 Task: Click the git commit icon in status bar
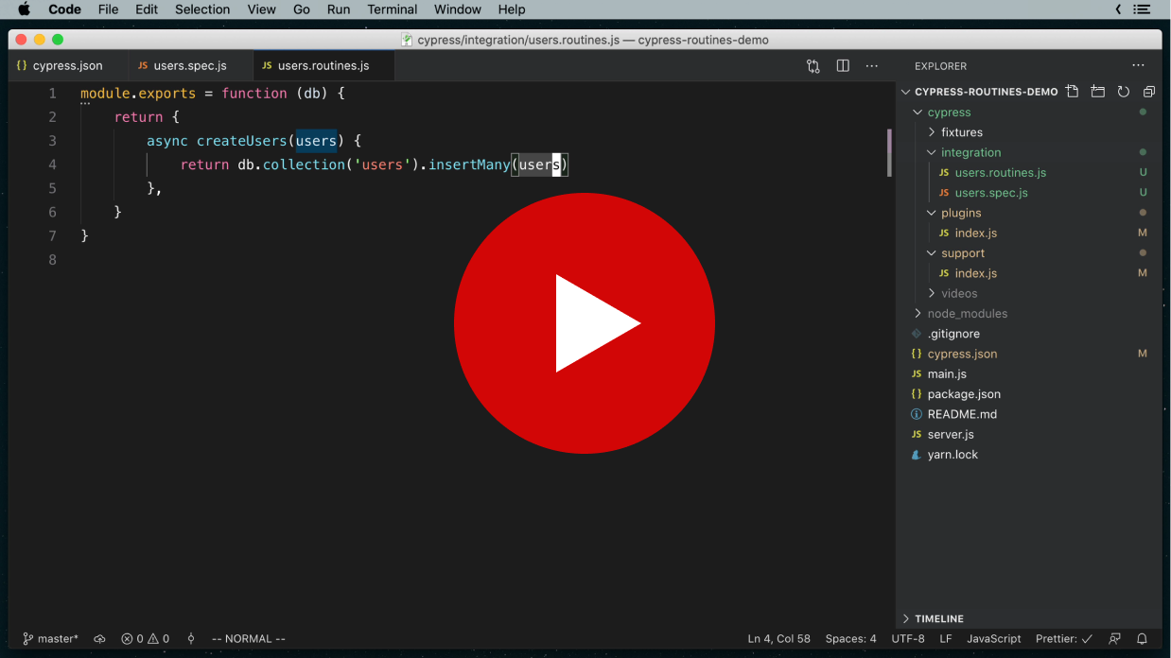[x=191, y=639]
